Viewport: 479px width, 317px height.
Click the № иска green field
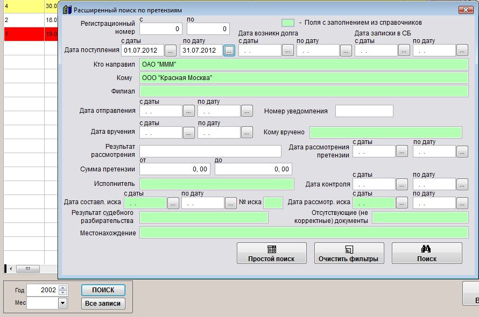(273, 203)
